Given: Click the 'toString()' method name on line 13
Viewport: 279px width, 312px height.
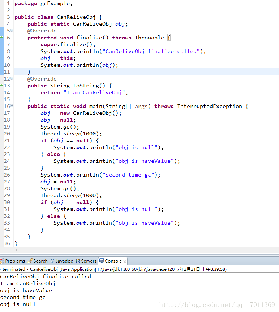Looking at the screenshot, I should click(89, 86).
